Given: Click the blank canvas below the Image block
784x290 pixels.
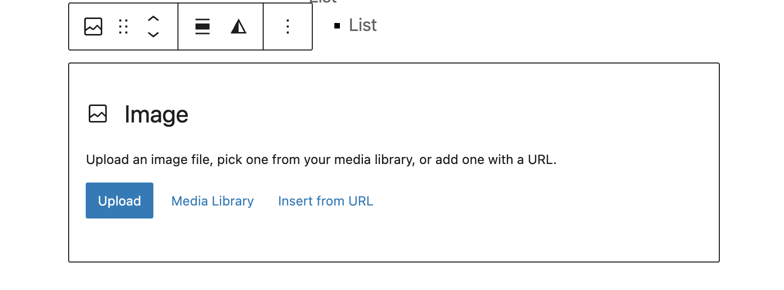Looking at the screenshot, I should coord(394,276).
